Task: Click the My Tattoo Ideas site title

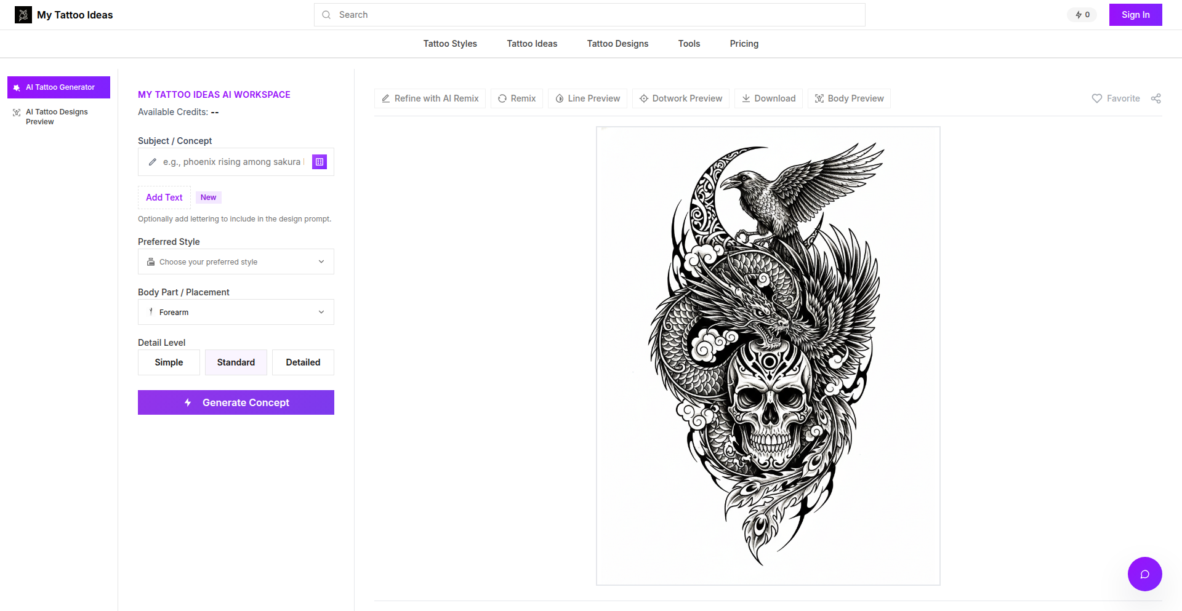Action: tap(75, 15)
